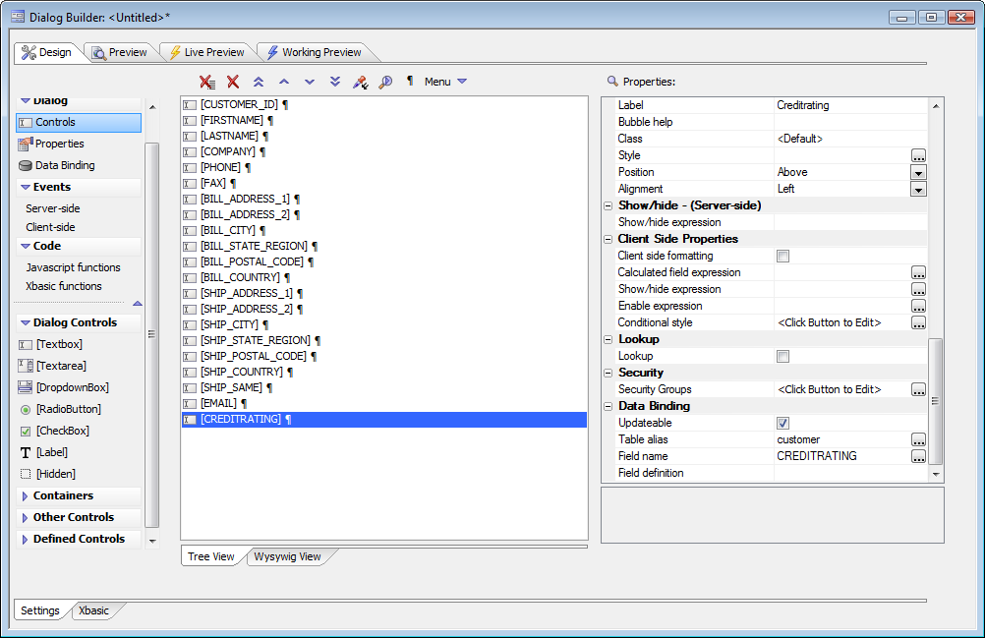Viewport: 985px width, 638px height.
Task: Add a [RadioButton] control
Action: point(60,409)
